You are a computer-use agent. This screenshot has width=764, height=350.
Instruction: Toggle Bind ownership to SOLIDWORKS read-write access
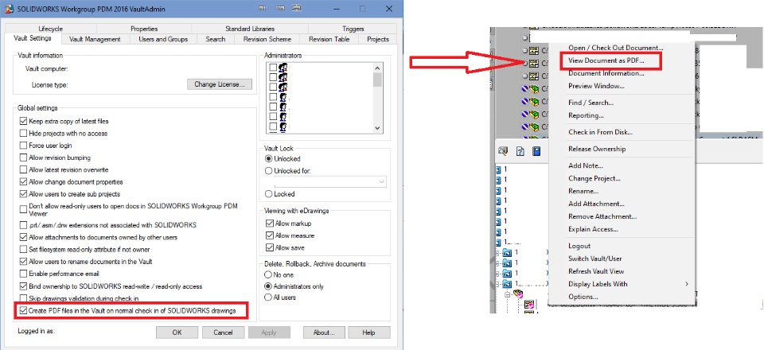pos(23,286)
